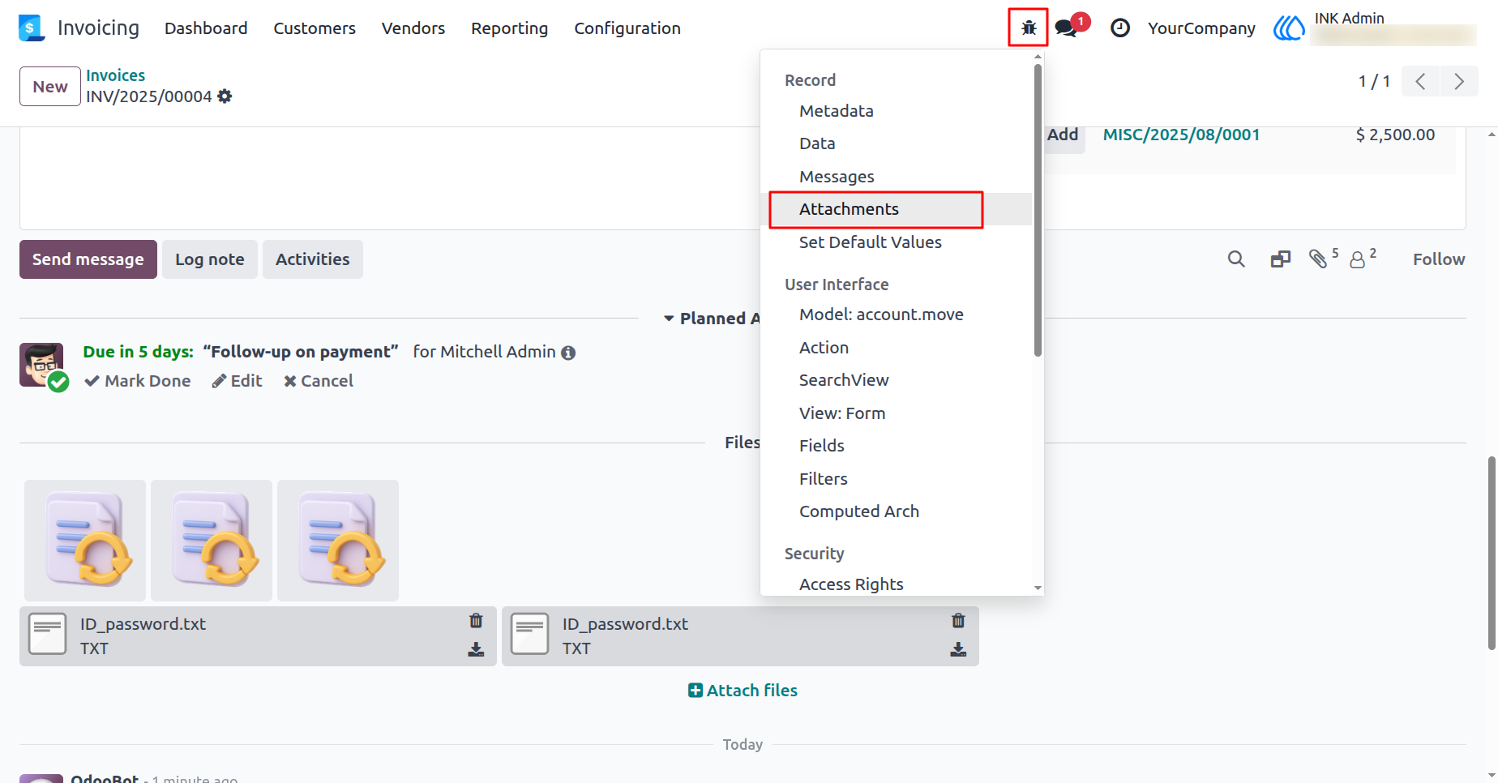The width and height of the screenshot is (1498, 783).
Task: Delete the first ID_password.txt file
Action: tap(476, 621)
